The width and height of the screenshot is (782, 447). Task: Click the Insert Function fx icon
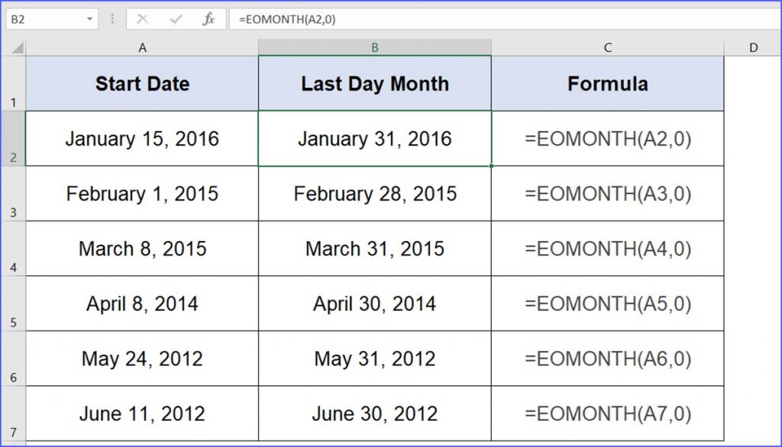pyautogui.click(x=208, y=19)
